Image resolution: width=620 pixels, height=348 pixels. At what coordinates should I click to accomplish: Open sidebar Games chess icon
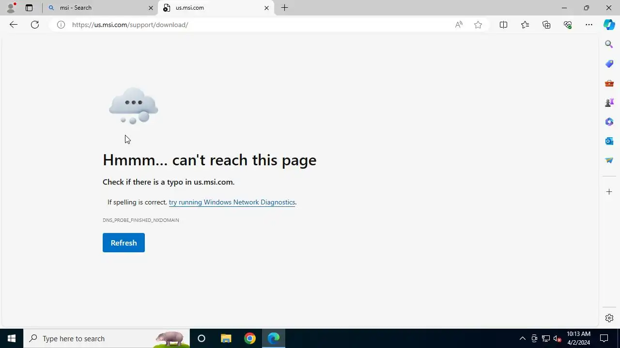tap(609, 102)
